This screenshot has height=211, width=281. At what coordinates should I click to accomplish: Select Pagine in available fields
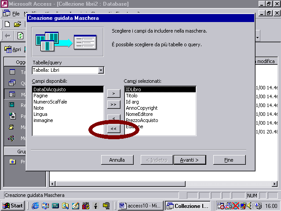pos(68,96)
